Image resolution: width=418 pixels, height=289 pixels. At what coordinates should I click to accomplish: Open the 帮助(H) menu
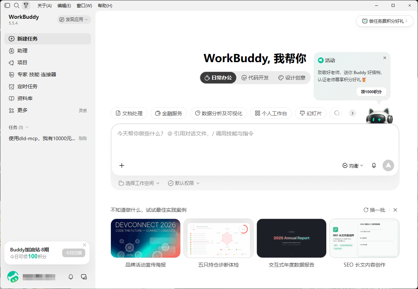click(105, 5)
